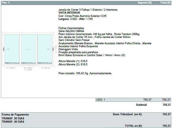
Task: Click the UDS: 1 quantity cell
Action: tap(101, 100)
